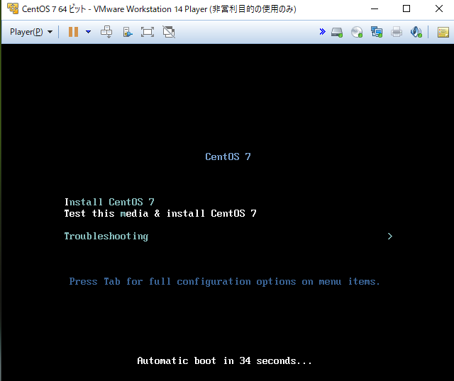Click the network adapter device icon

pos(377,32)
